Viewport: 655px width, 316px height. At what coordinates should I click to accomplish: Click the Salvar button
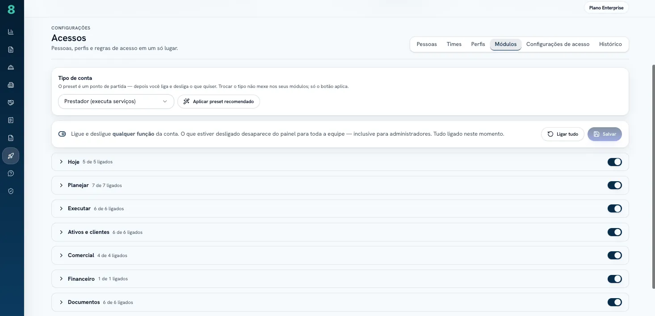click(x=605, y=134)
